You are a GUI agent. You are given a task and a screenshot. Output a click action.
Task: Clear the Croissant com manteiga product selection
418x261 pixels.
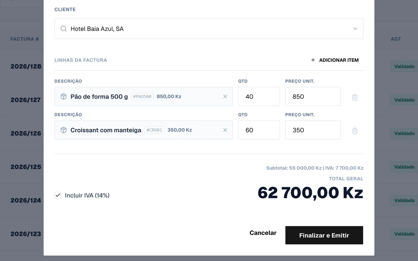point(225,130)
